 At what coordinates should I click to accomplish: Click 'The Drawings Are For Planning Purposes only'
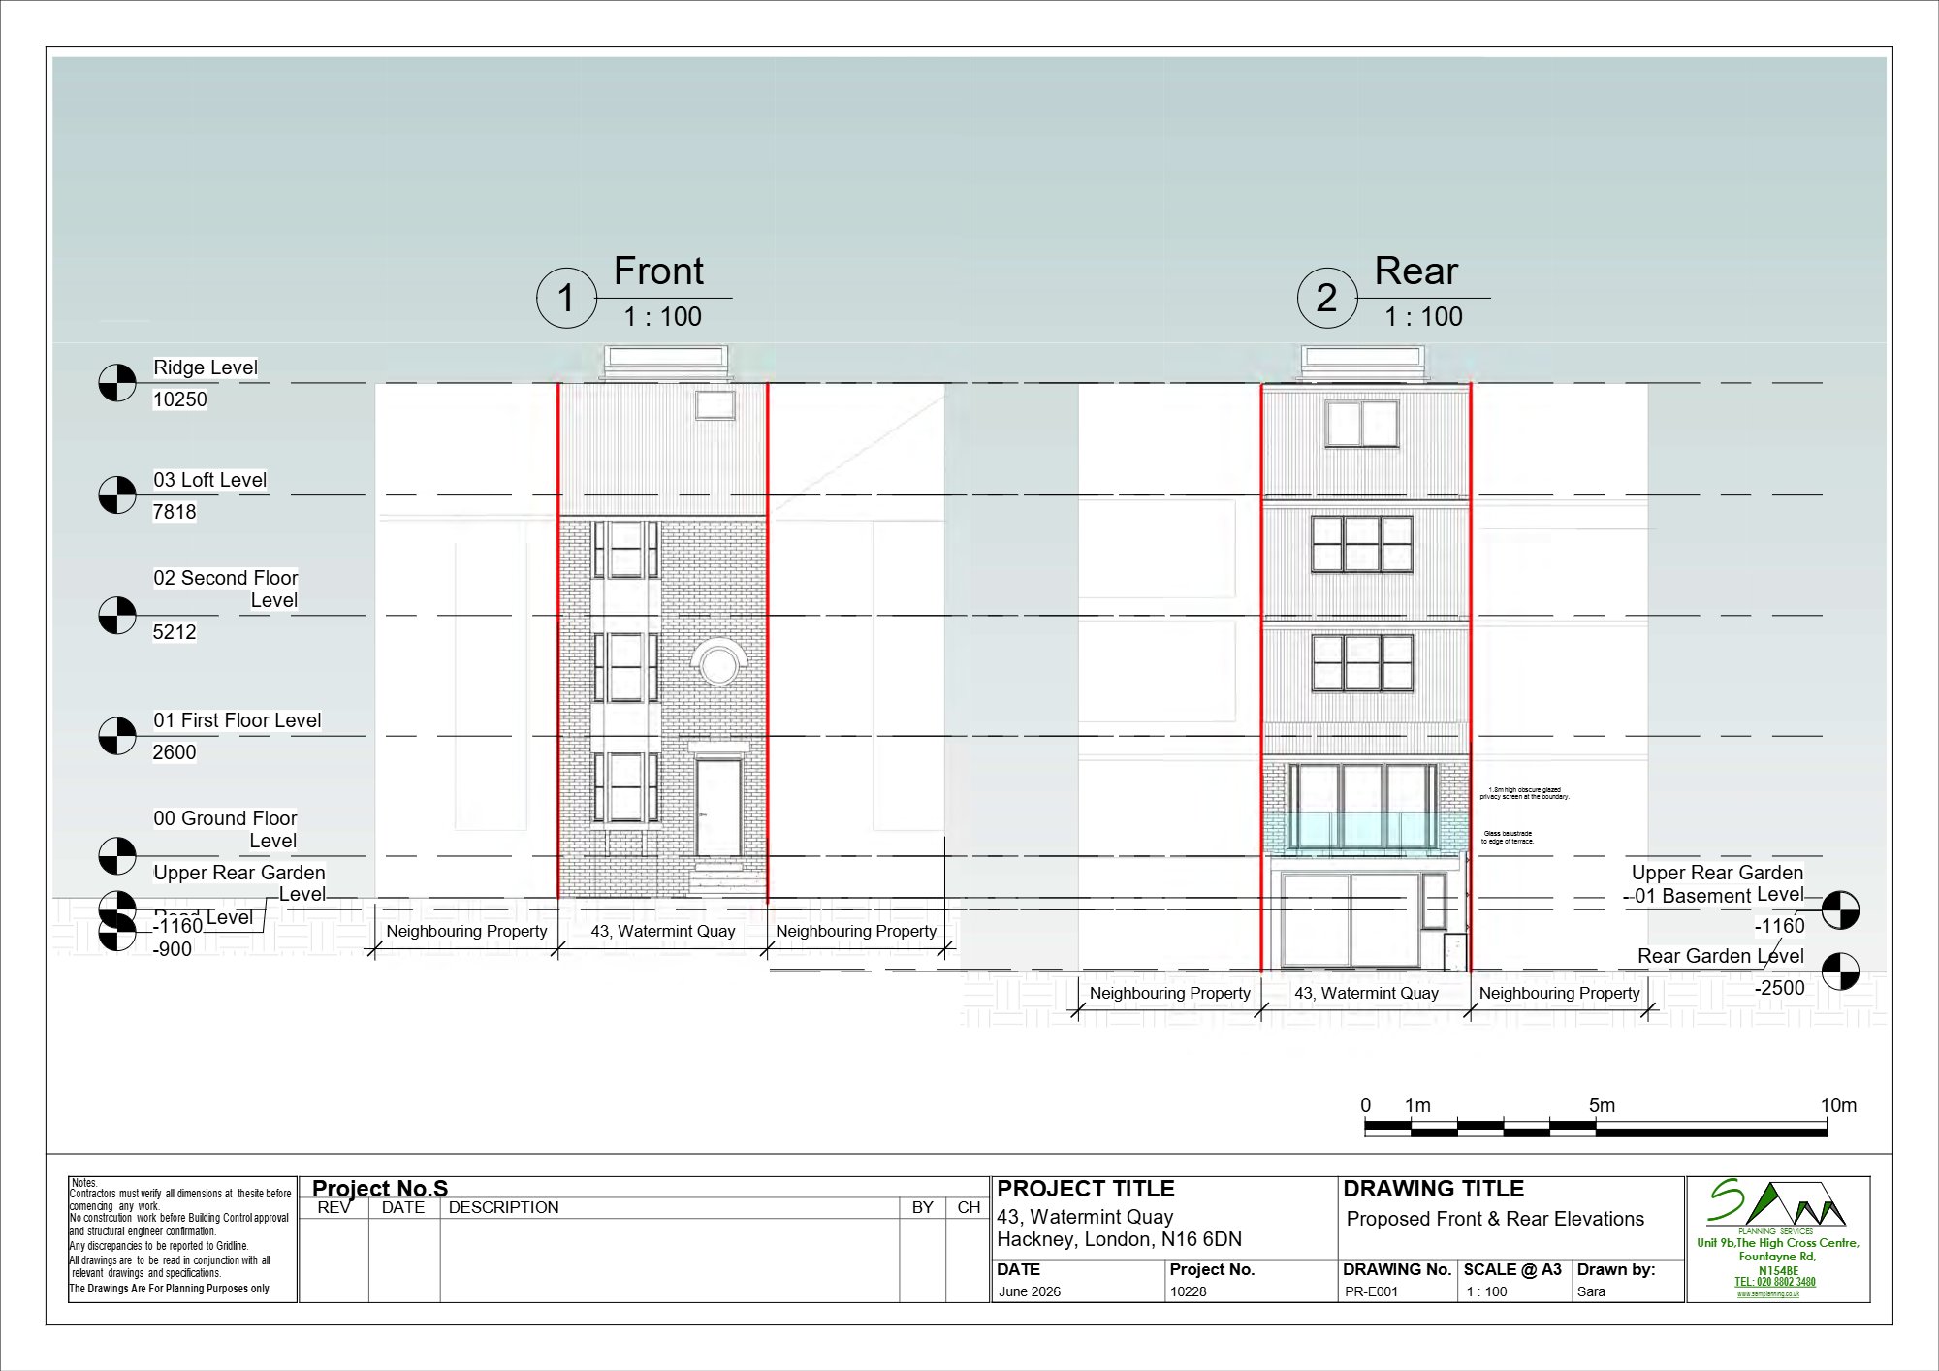click(x=170, y=1289)
